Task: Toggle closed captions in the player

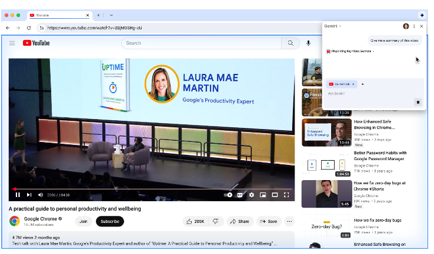Action: pos(240,195)
